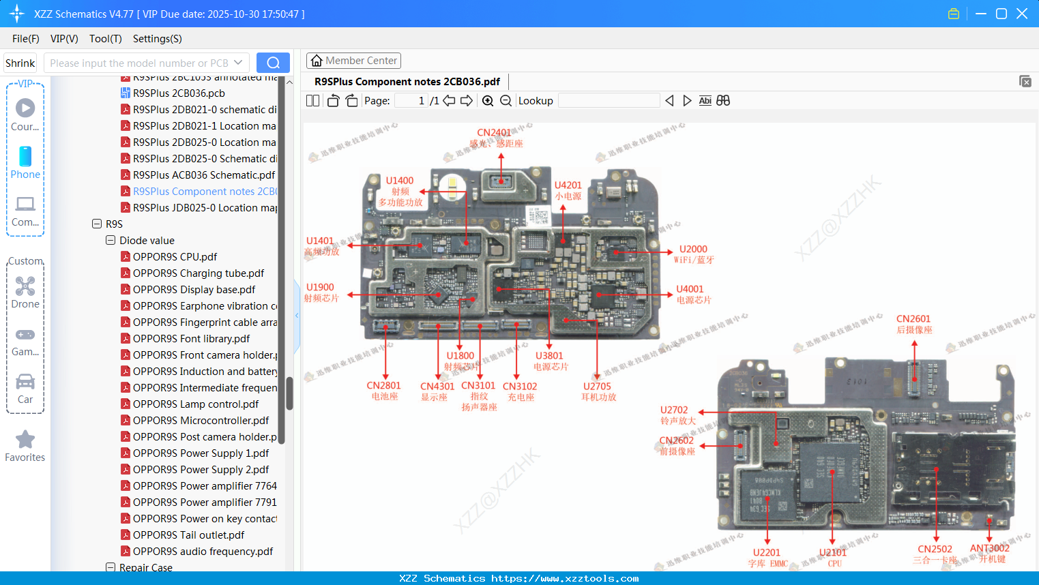
Task: Click the Lookup text input field
Action: 609,101
